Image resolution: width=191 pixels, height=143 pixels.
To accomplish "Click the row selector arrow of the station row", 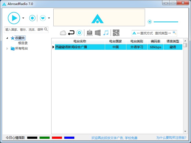I will point(53,47).
